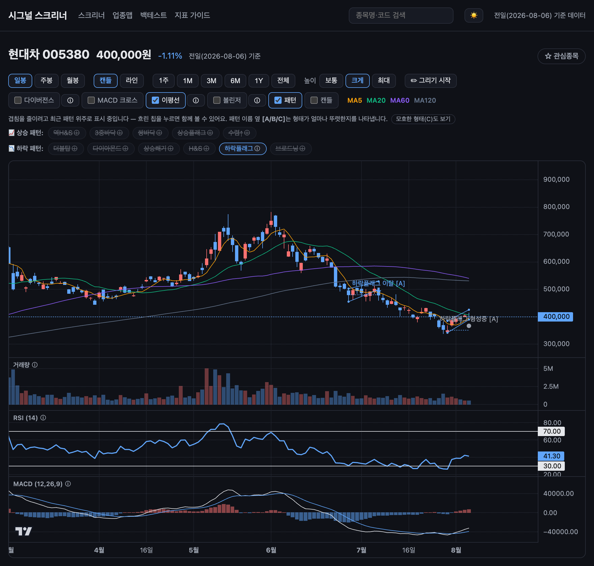Image resolution: width=594 pixels, height=566 pixels.
Task: Enable the 캔들 pattern checkbox
Action: point(314,100)
